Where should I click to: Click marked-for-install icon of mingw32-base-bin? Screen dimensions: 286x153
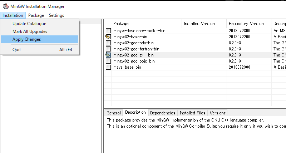[108, 37]
